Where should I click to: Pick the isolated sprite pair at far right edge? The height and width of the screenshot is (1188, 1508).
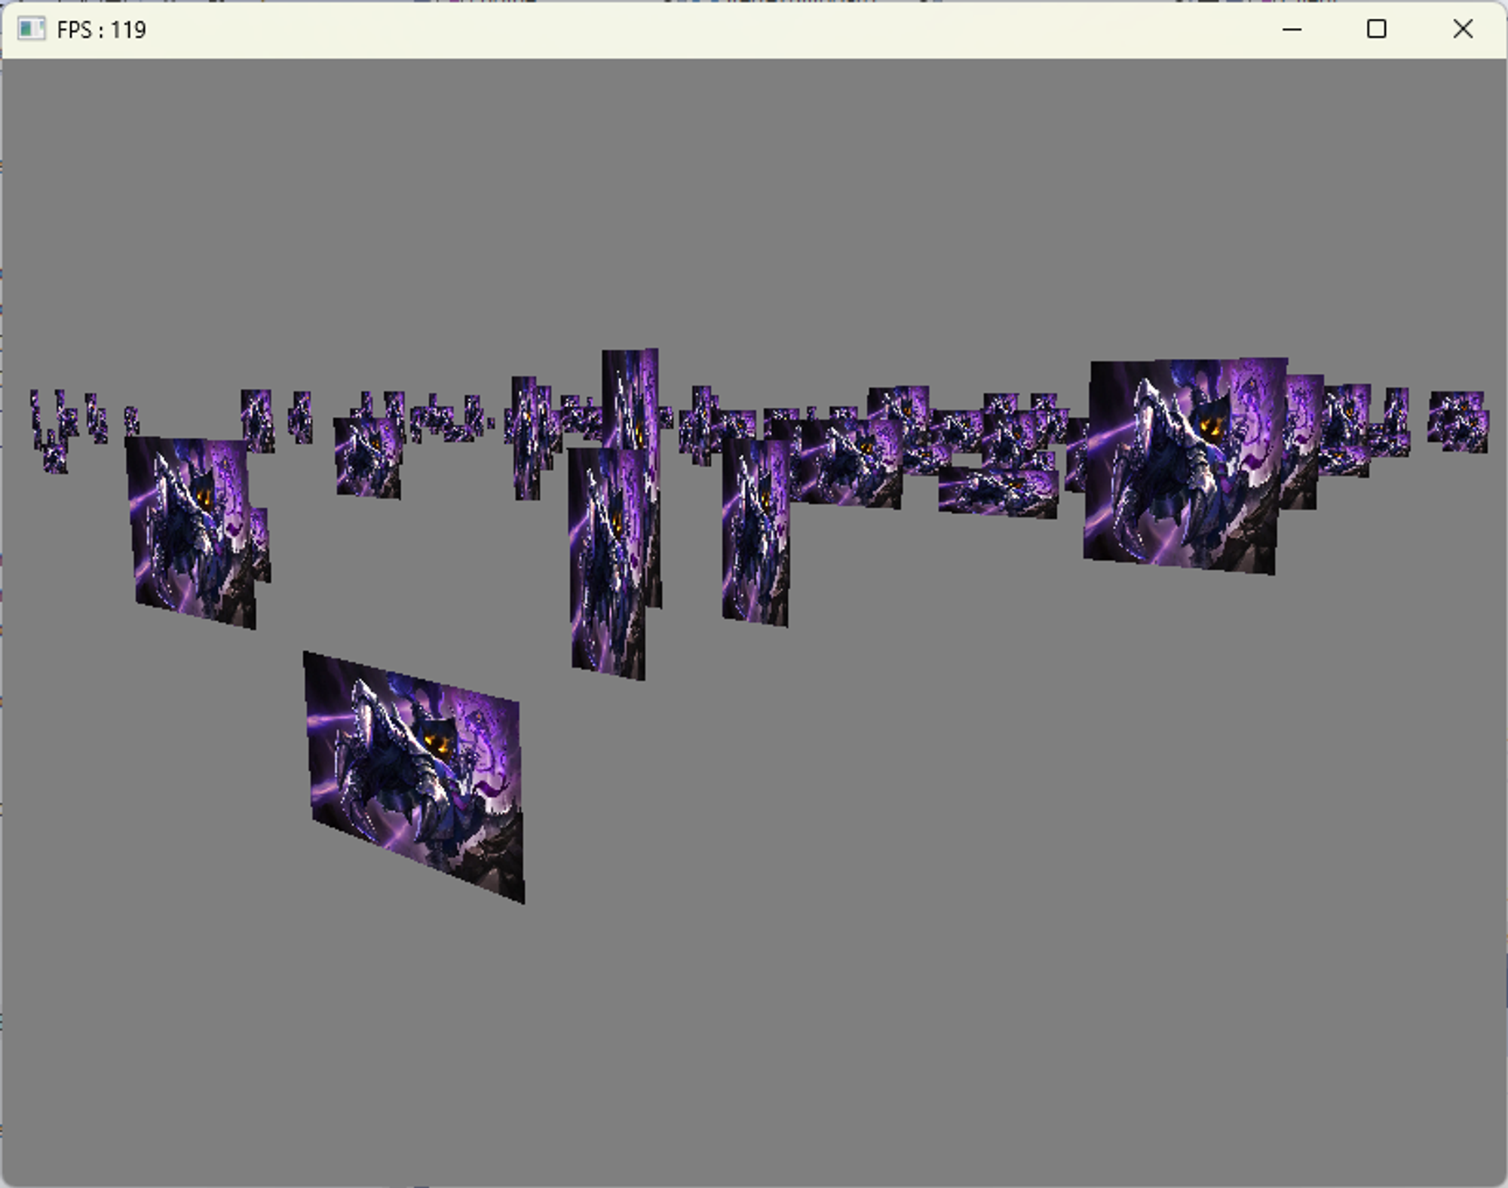(1458, 422)
